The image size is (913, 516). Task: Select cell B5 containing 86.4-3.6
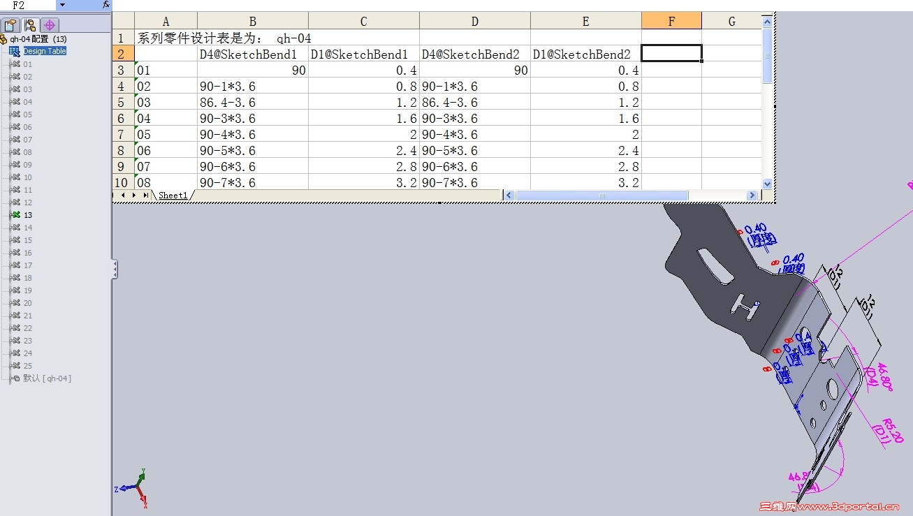pyautogui.click(x=253, y=102)
